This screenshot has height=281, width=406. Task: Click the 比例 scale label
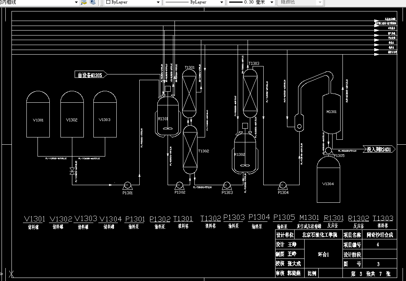coord(312,273)
